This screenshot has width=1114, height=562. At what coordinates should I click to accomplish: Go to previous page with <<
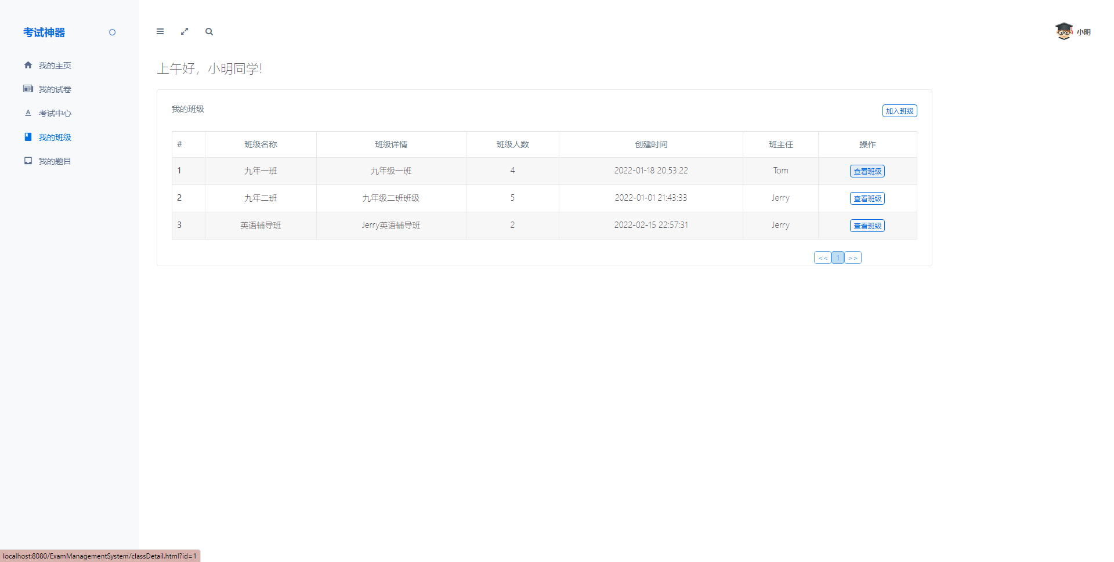coord(823,258)
